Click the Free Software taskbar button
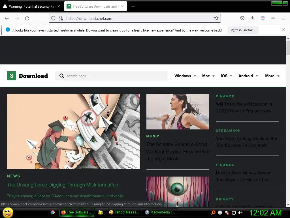The width and height of the screenshot is (290, 218). pyautogui.click(x=77, y=212)
